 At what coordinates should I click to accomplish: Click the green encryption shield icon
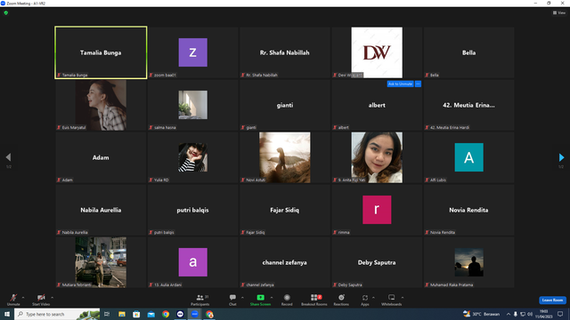pos(6,12)
